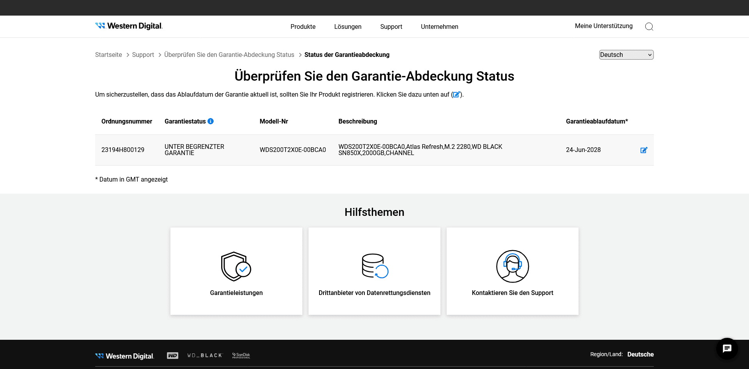Click the warranty date 24-Jun-2028

(x=583, y=150)
